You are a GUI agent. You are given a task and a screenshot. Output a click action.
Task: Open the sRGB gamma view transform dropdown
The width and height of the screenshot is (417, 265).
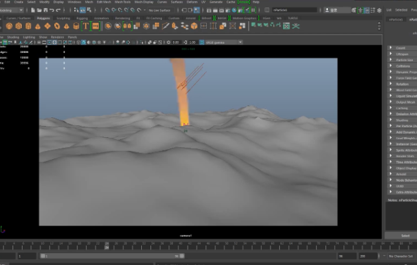224,42
